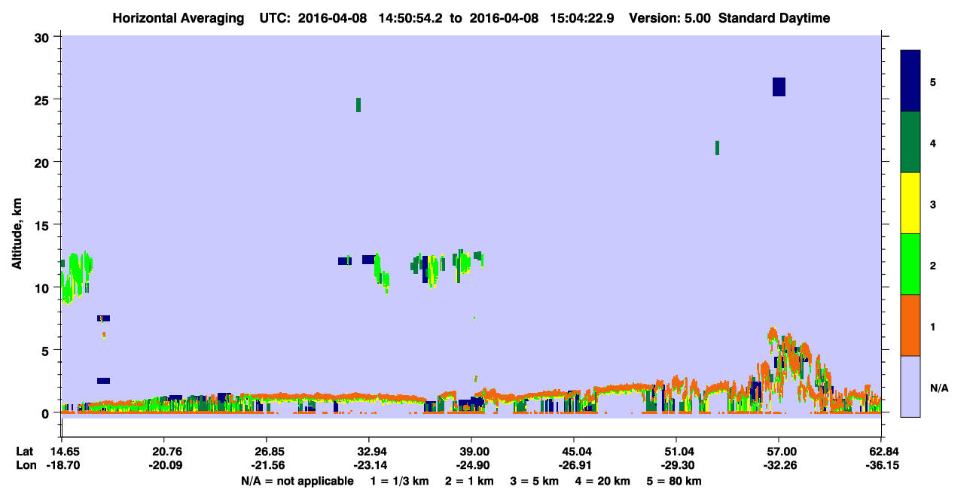Click the dark blue feature near 26 km altitude
This screenshot has width=979, height=502.
(x=779, y=87)
